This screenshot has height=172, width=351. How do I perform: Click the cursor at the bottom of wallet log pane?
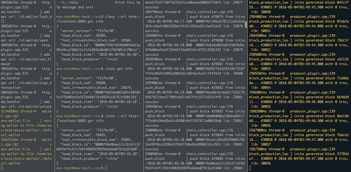2,168
